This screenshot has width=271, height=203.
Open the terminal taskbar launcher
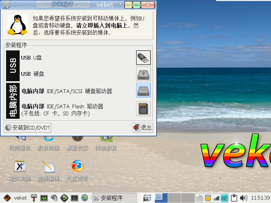tap(75, 198)
